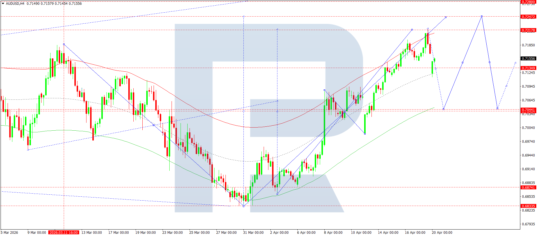The width and height of the screenshot is (538, 236).
Task: Select the 0.72178 red price level label
Action: point(528,30)
